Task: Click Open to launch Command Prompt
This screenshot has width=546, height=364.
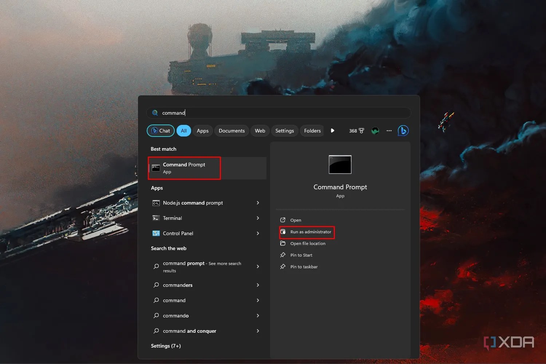Action: (295, 220)
